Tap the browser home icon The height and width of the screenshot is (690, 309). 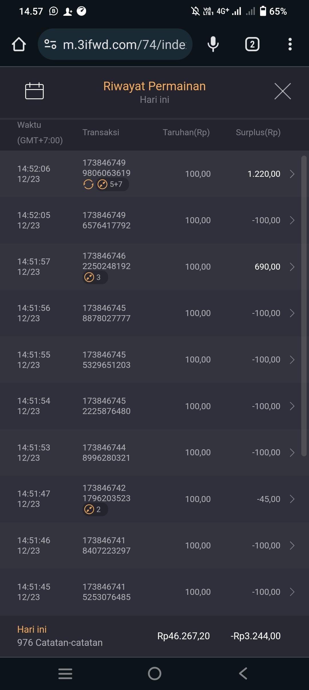(x=19, y=44)
